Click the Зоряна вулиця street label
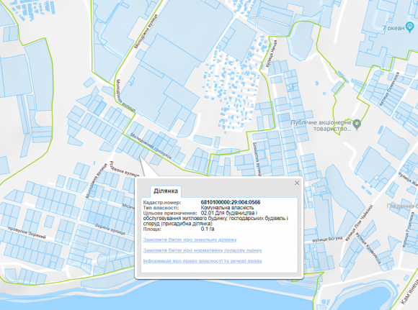 tap(110, 229)
